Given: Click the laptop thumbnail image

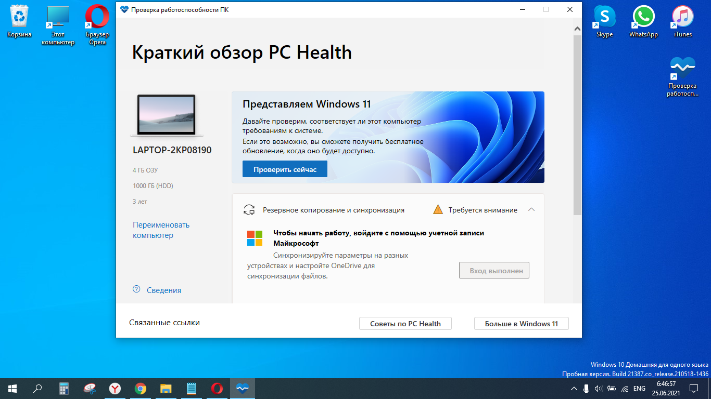Looking at the screenshot, I should [x=167, y=115].
